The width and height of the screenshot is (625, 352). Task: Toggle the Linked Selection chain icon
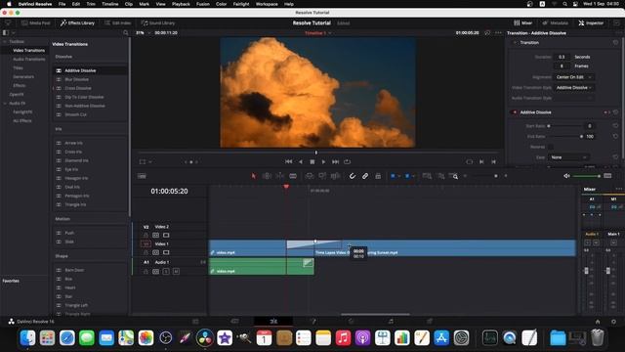[x=365, y=176]
